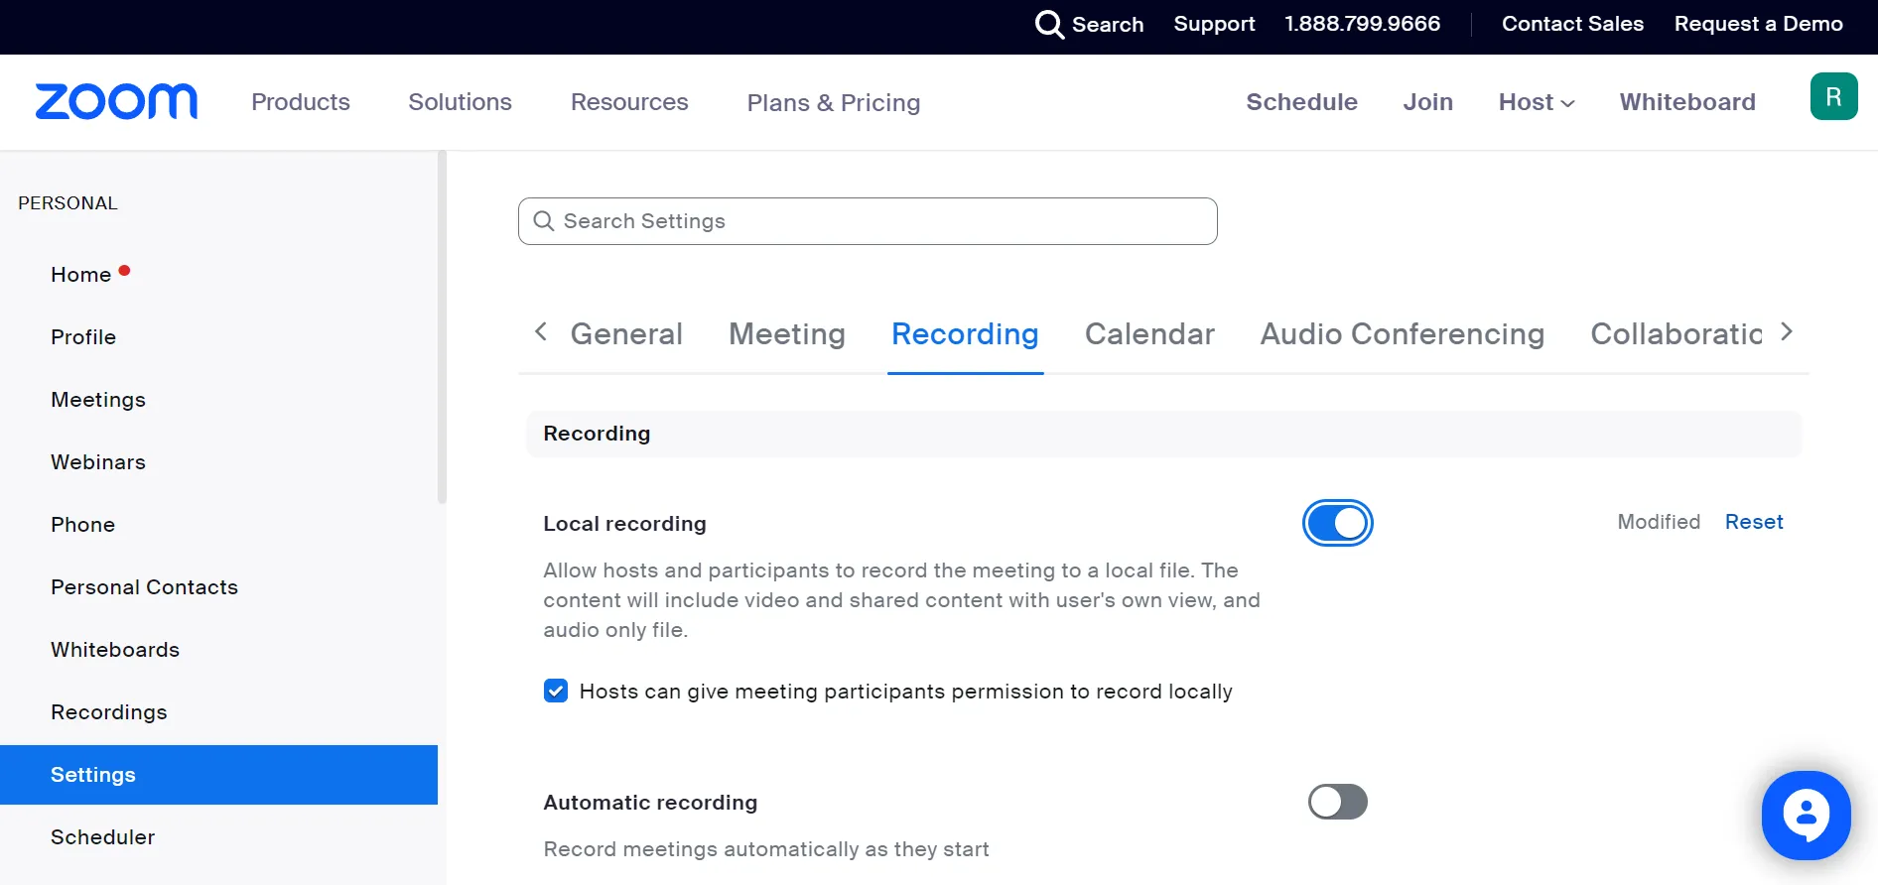The height and width of the screenshot is (885, 1878).
Task: Click the magnifier in Search Settings
Action: [543, 221]
